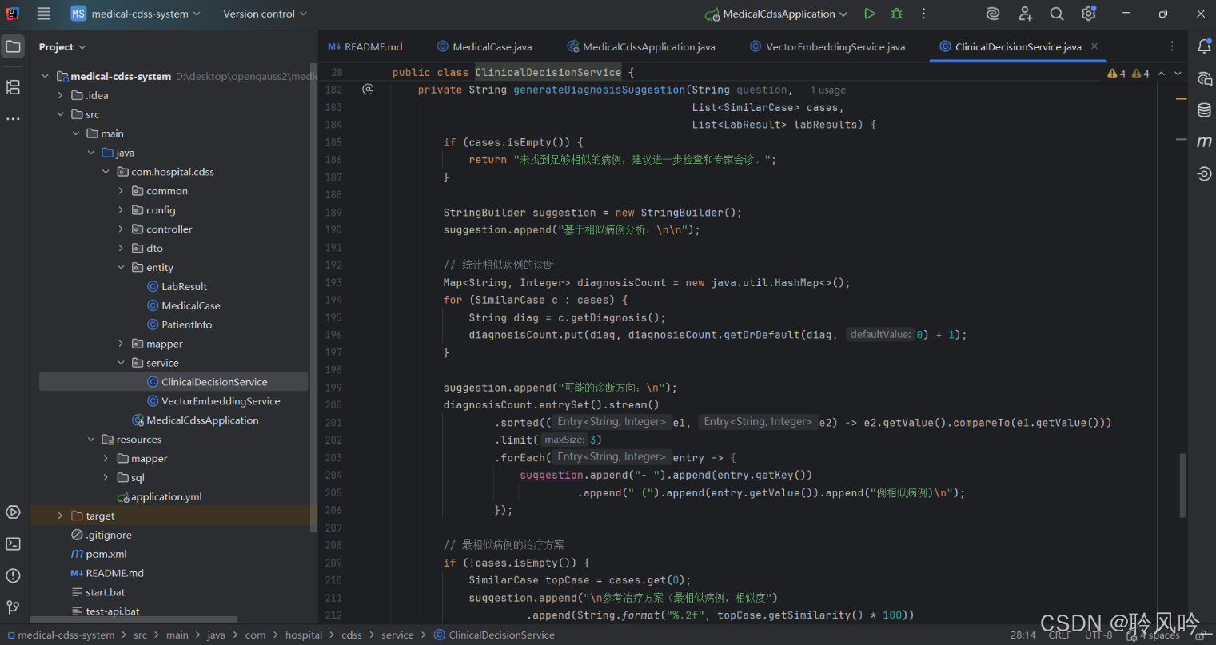The image size is (1216, 645).
Task: Expand the sql folder in resources
Action: coord(106,477)
